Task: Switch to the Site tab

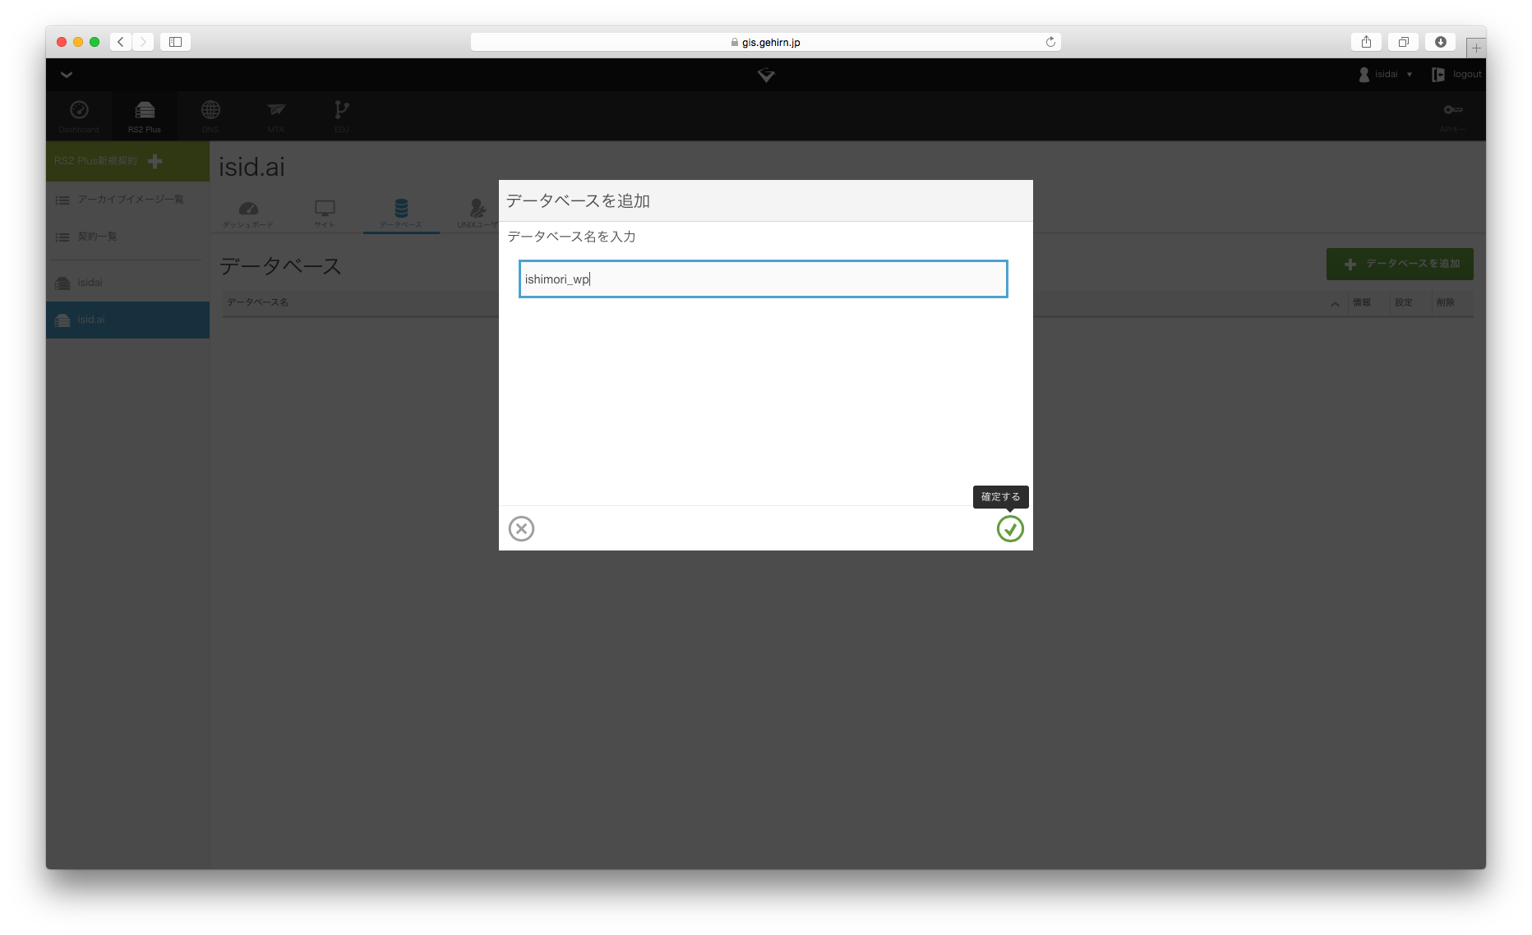Action: point(325,214)
